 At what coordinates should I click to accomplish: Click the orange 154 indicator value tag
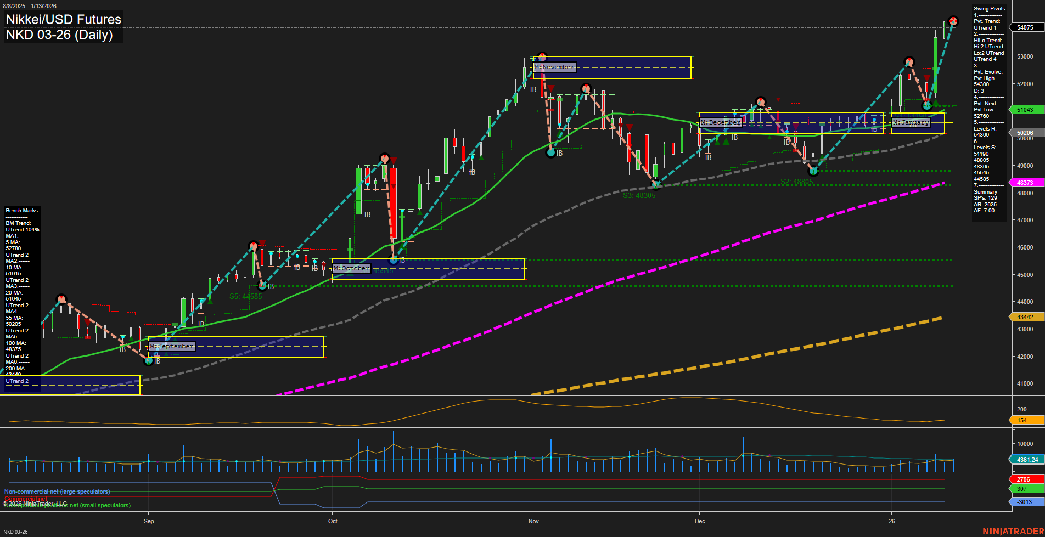pyautogui.click(x=1026, y=420)
